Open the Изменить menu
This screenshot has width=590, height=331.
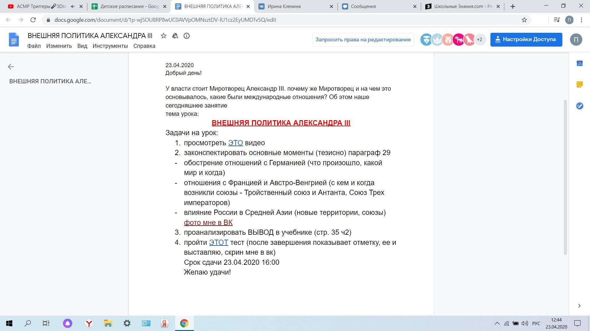point(59,46)
